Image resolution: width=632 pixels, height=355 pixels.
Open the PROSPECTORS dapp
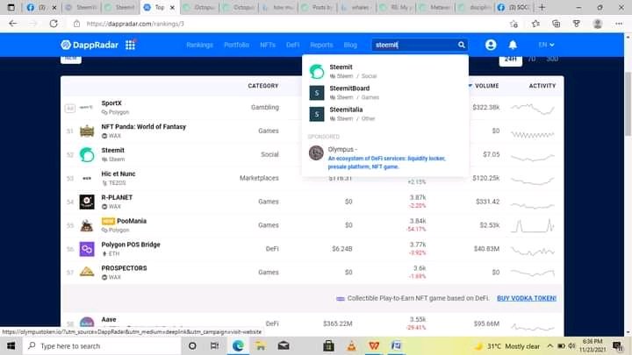[124, 268]
